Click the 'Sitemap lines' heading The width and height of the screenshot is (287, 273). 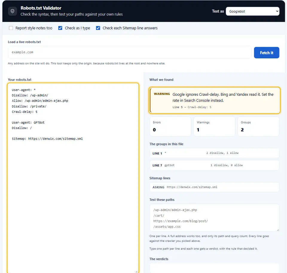[160, 178]
